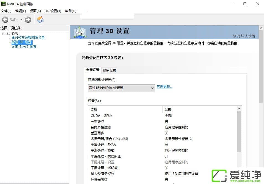Select the 垂直同步 setting row
Image resolution: width=264 pixels, height=184 pixels.
162,133
